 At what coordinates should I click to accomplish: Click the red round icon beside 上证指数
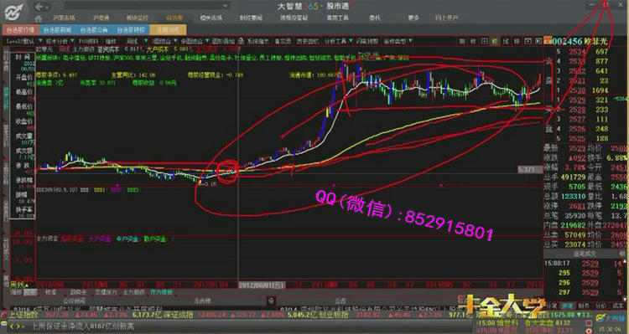[x=4, y=315]
